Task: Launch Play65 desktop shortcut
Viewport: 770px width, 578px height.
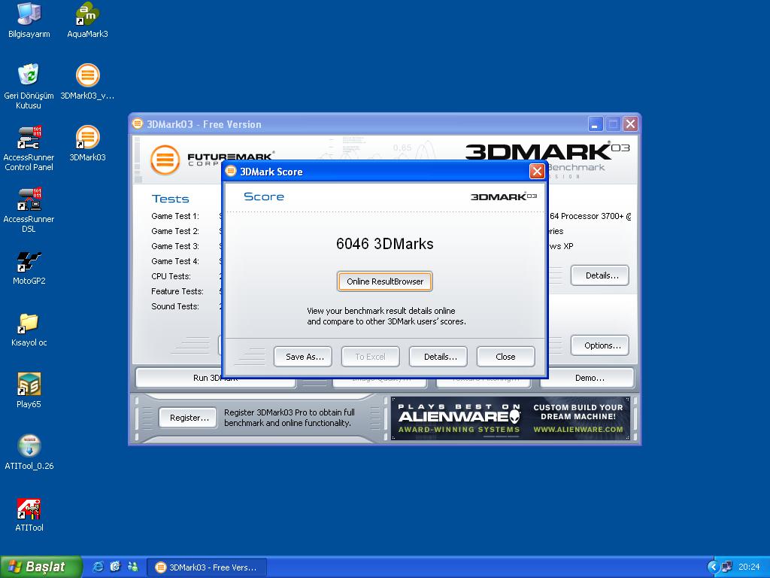Action: point(29,391)
